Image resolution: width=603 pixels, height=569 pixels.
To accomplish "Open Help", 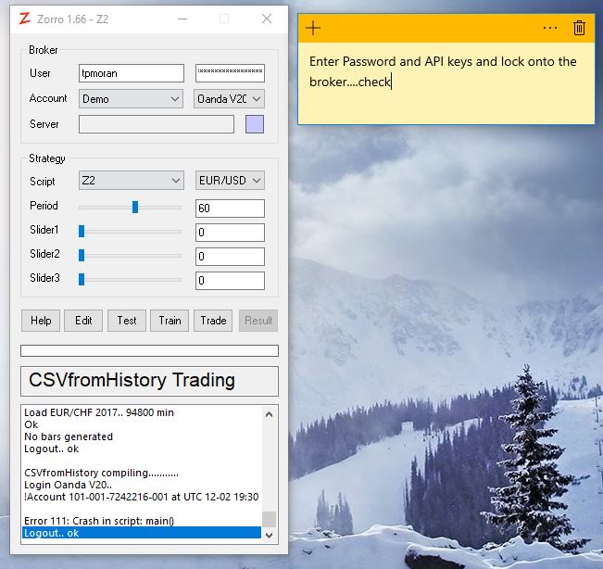I will (41, 321).
